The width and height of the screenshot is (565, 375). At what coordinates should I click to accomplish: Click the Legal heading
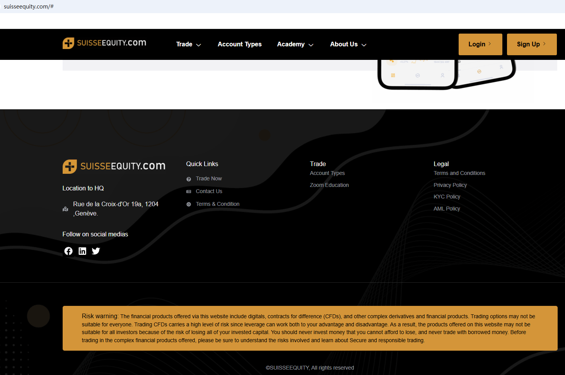coord(441,164)
